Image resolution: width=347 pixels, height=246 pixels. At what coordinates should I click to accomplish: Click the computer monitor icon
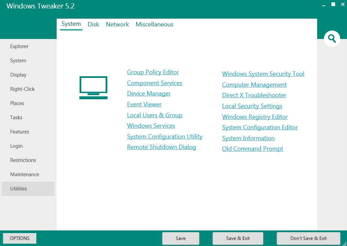(x=93, y=88)
